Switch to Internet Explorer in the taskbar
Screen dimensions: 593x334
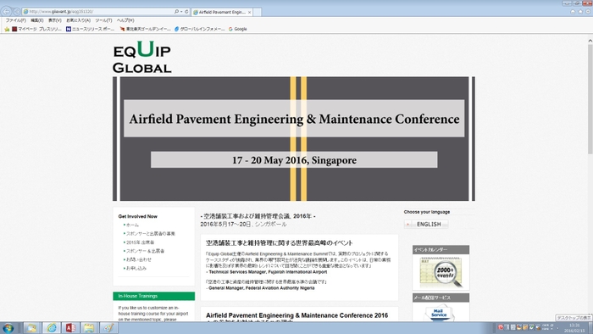pos(51,328)
